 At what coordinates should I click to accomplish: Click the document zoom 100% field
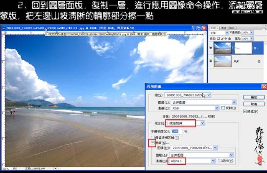point(6,168)
